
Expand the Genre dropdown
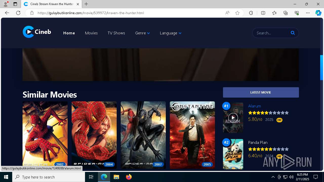coord(143,33)
